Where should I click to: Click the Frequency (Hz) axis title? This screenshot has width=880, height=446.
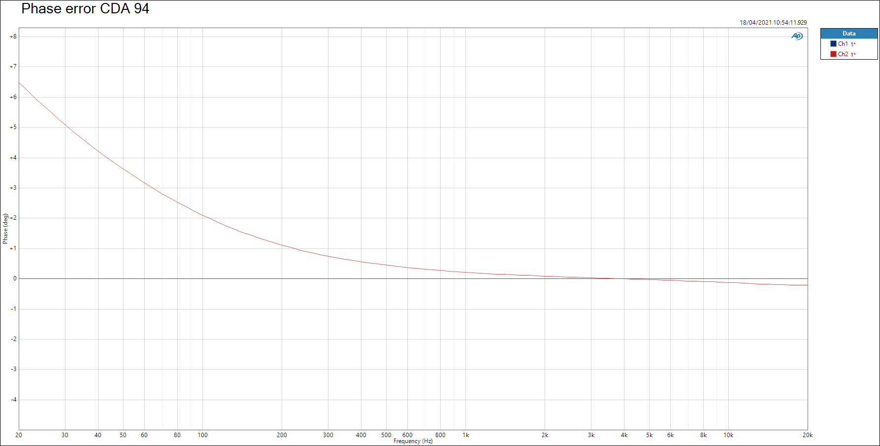click(x=413, y=441)
